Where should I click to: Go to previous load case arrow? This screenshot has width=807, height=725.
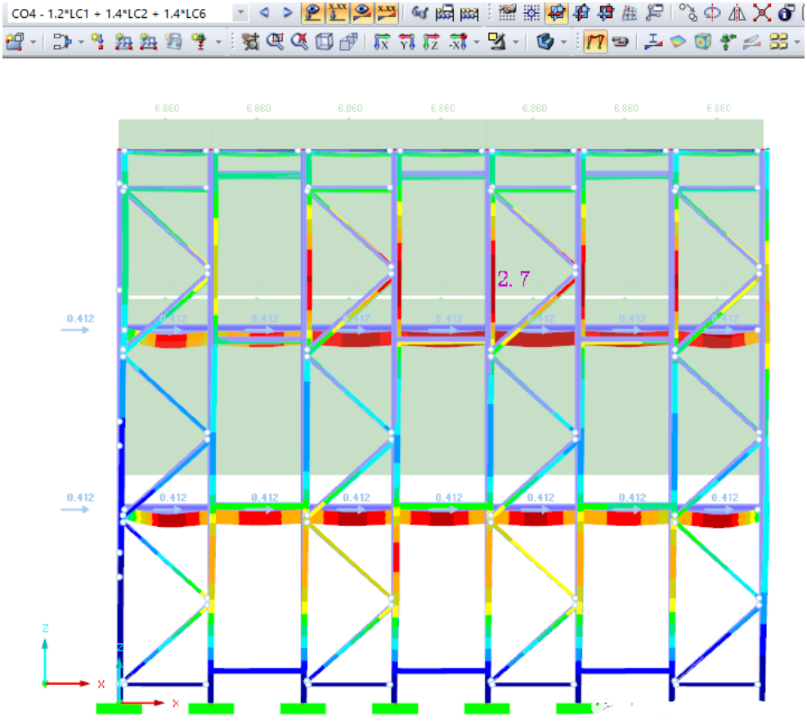point(265,13)
